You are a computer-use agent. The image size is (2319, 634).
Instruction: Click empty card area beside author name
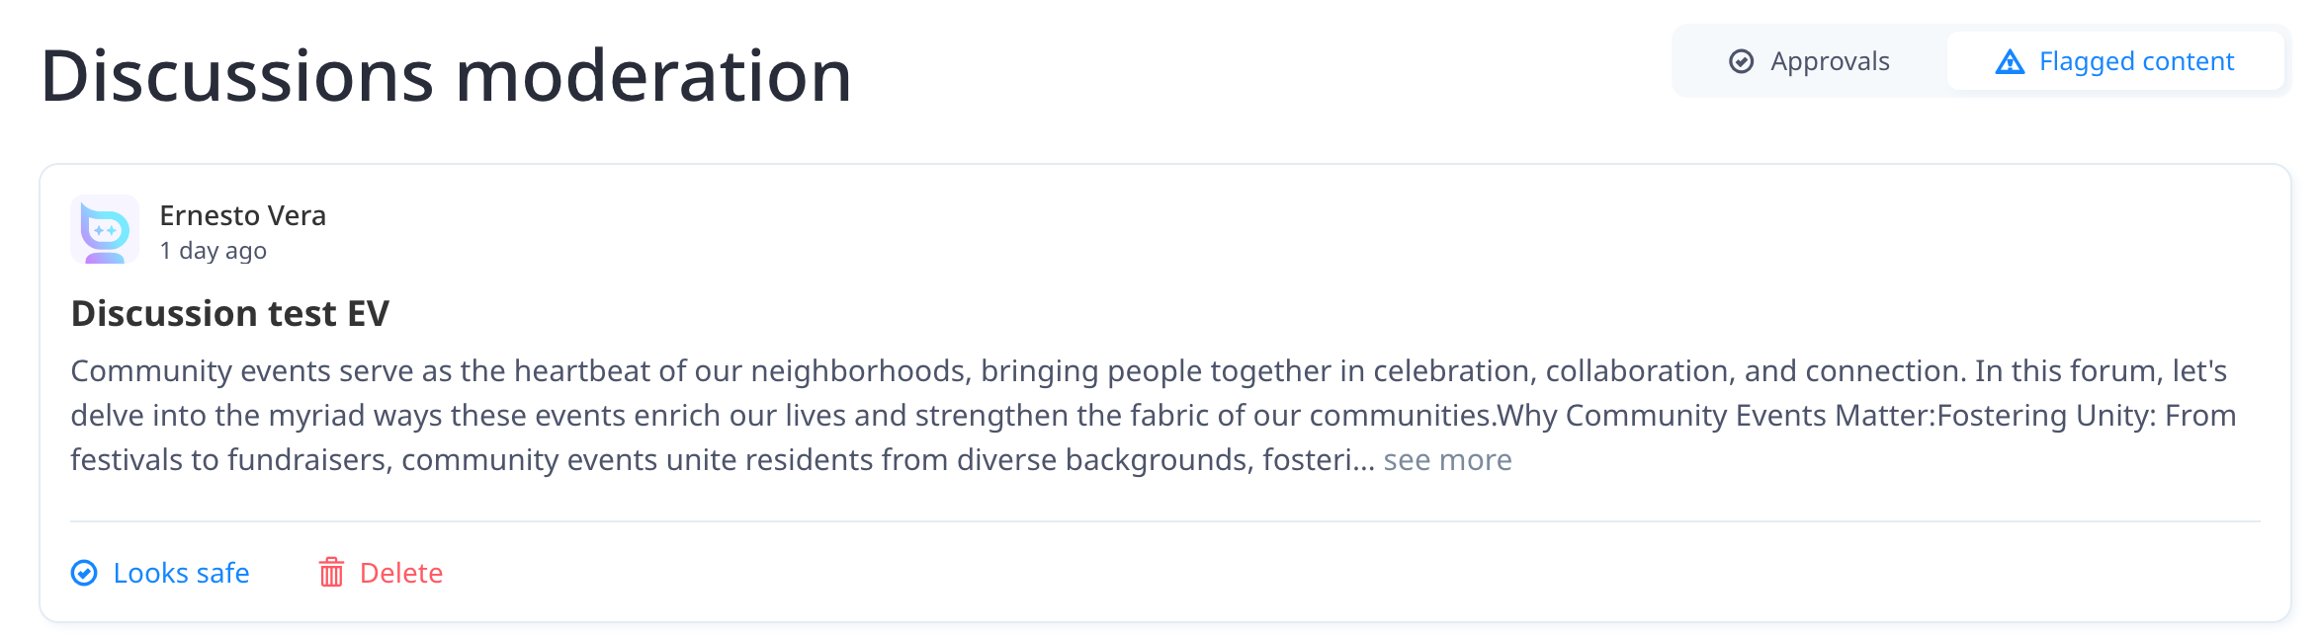(x=1285, y=229)
